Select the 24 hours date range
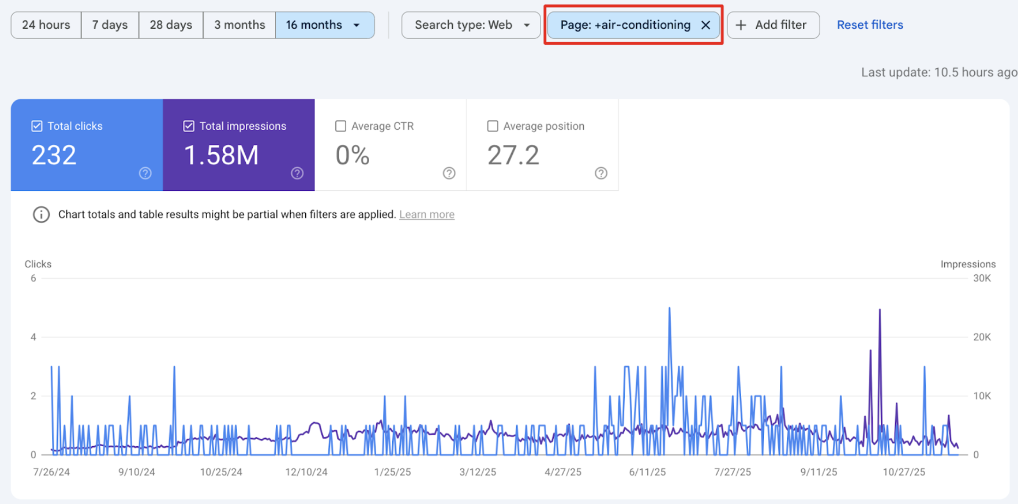The height and width of the screenshot is (504, 1018). [46, 25]
